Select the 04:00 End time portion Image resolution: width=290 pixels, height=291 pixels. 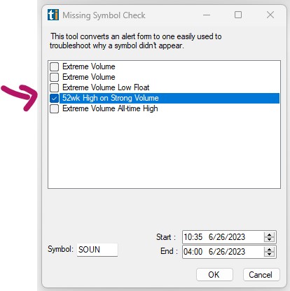click(193, 252)
